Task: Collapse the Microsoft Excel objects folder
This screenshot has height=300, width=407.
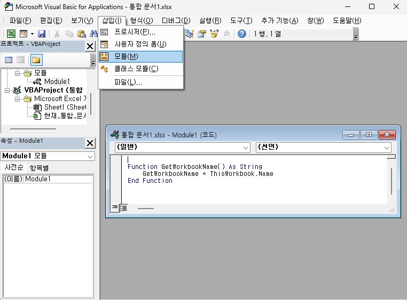Action: (17, 99)
